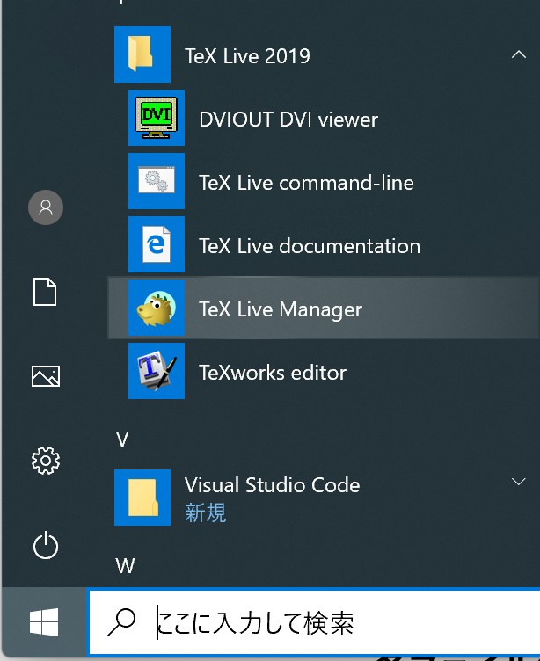The image size is (540, 661).
Task: Select the TeXworks editor label
Action: 273,373
